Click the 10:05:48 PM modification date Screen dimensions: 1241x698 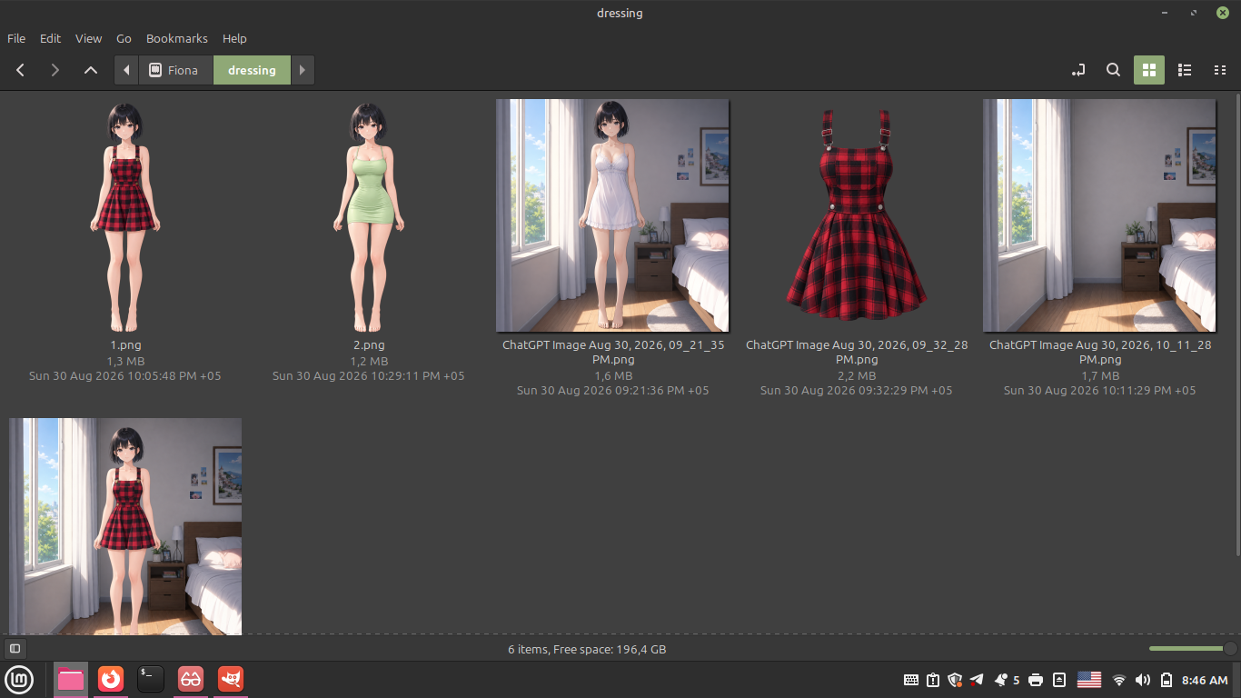[x=125, y=375]
